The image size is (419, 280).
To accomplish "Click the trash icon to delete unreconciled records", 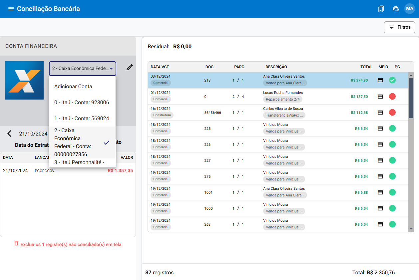I will (16, 243).
